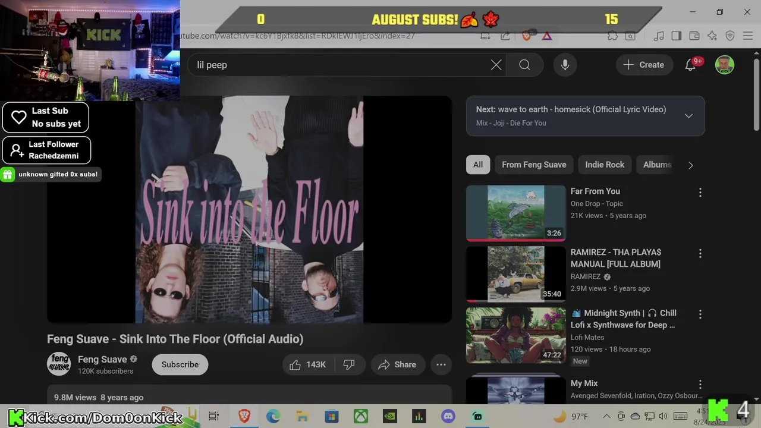The height and width of the screenshot is (428, 761).
Task: Click the 'Far From You' title link
Action: coord(595,191)
